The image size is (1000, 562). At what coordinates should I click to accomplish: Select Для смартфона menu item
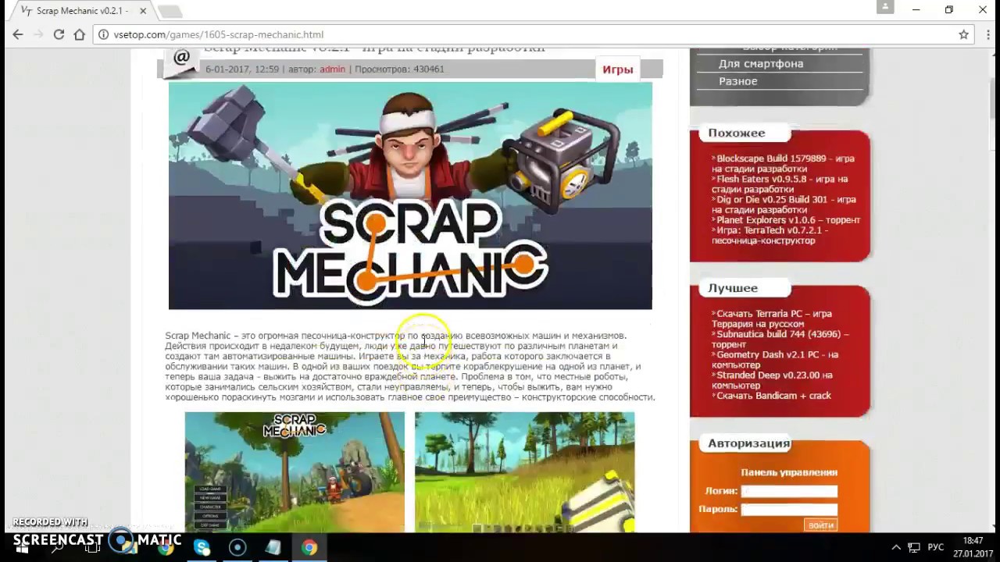[761, 64]
